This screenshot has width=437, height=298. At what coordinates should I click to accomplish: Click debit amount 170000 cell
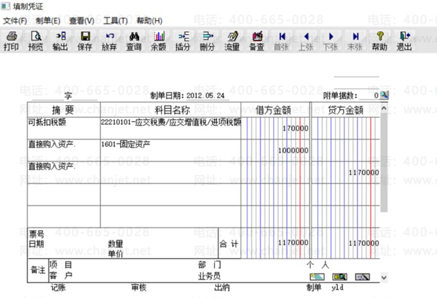click(275, 128)
